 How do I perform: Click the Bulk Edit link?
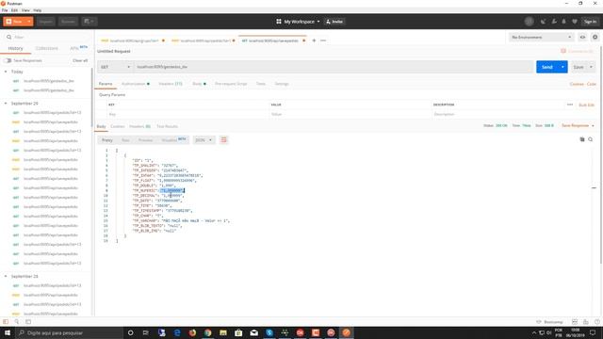586,105
